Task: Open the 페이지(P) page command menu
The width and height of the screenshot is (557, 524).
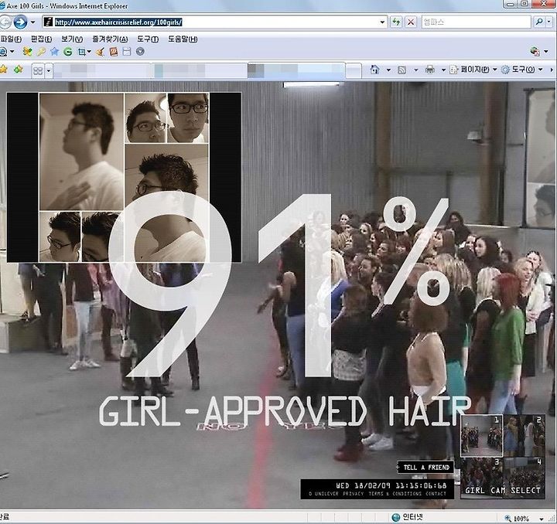Action: pos(473,70)
